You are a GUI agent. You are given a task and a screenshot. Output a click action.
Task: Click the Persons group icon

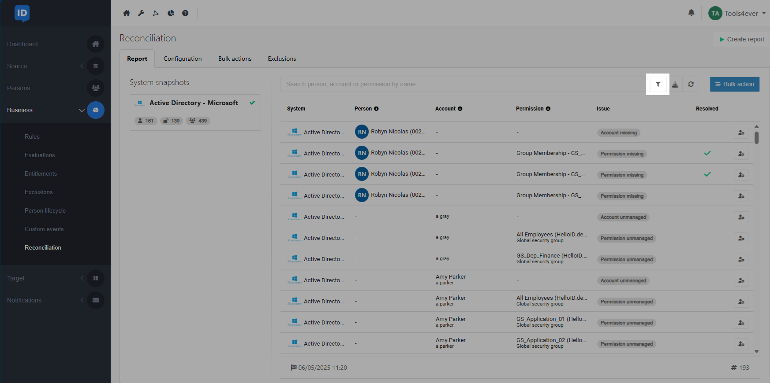[x=96, y=88]
